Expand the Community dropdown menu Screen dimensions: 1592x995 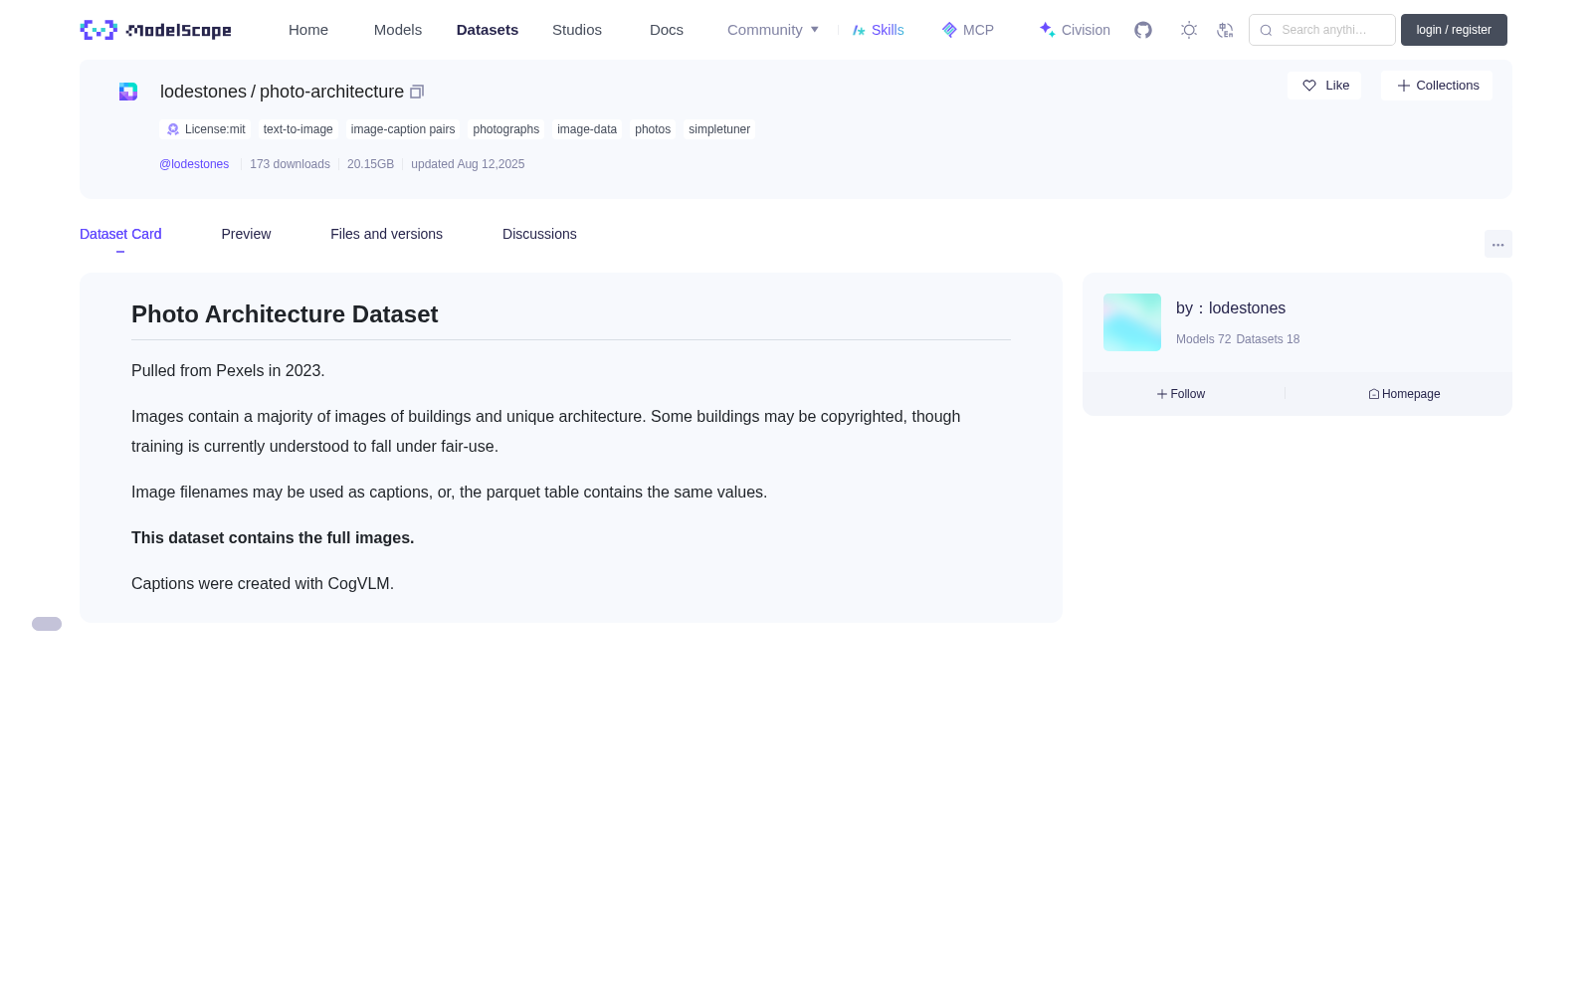point(773,30)
